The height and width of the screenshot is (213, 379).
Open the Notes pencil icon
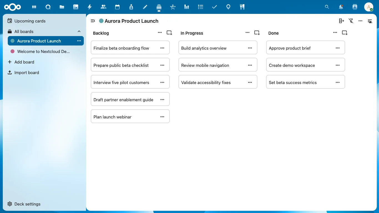pos(145,7)
